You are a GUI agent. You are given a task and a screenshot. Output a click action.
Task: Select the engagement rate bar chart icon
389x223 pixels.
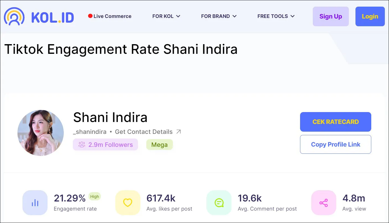(35, 202)
